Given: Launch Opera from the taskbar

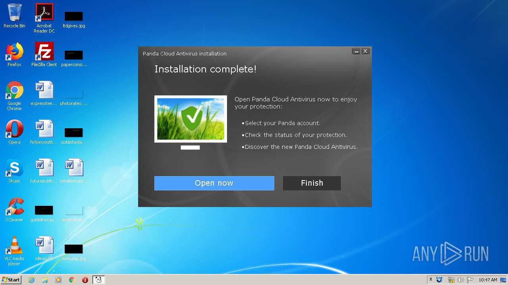Looking at the screenshot, I should (x=85, y=280).
